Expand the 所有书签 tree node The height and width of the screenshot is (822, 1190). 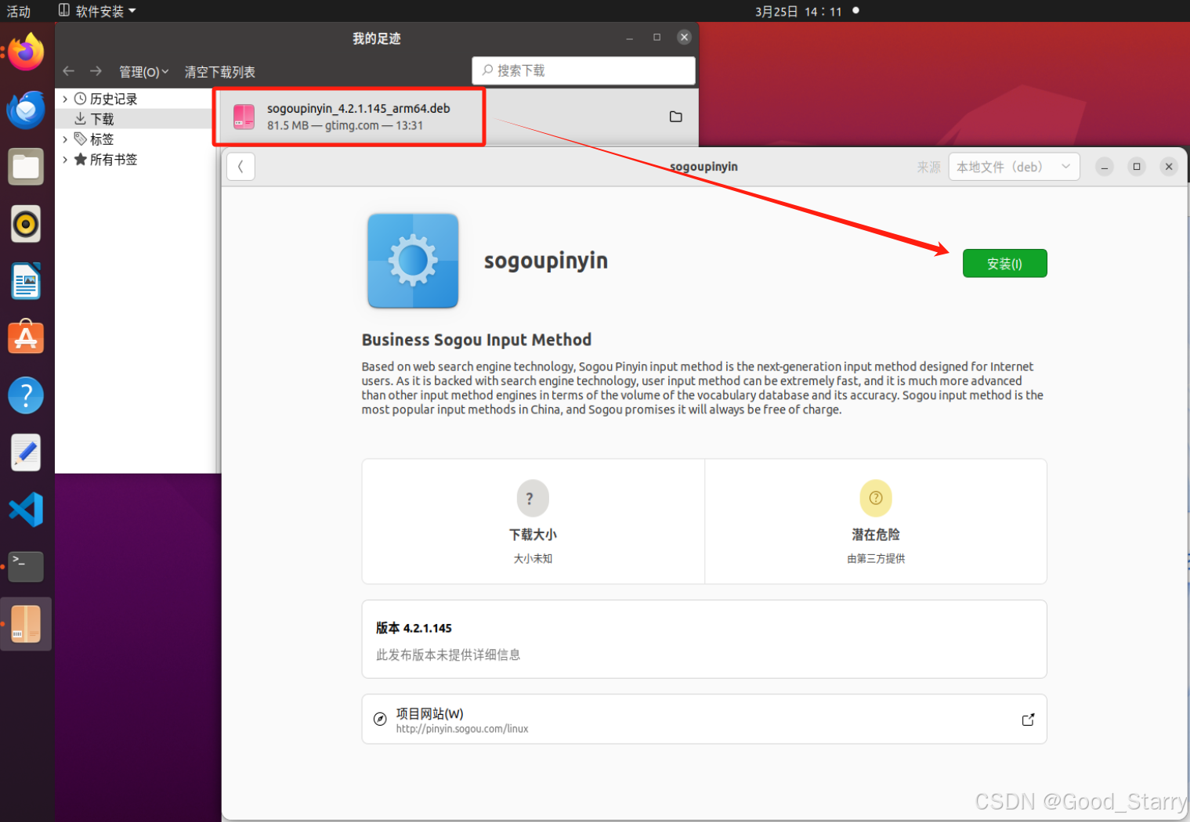[x=65, y=160]
